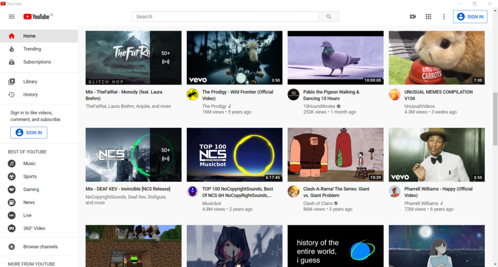This screenshot has height=267, width=498.
Task: Open Minecraft video thumbnail in bottom row
Action: pyautogui.click(x=133, y=246)
